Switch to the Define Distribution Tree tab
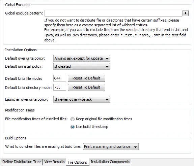194x166 pixels. pos(22,162)
